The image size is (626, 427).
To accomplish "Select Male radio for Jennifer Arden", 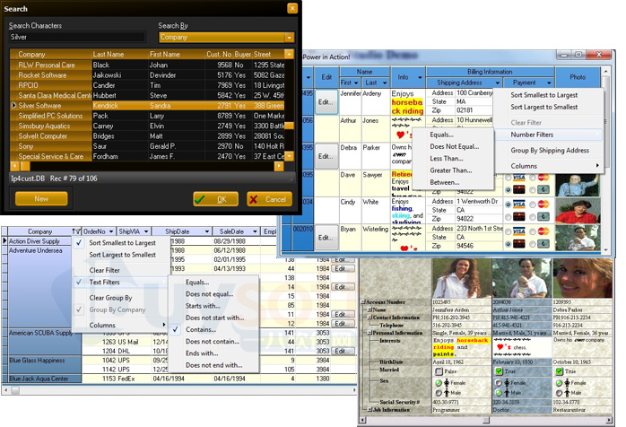I will 439,393.
